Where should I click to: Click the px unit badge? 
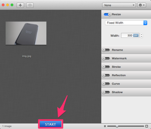[136, 35]
